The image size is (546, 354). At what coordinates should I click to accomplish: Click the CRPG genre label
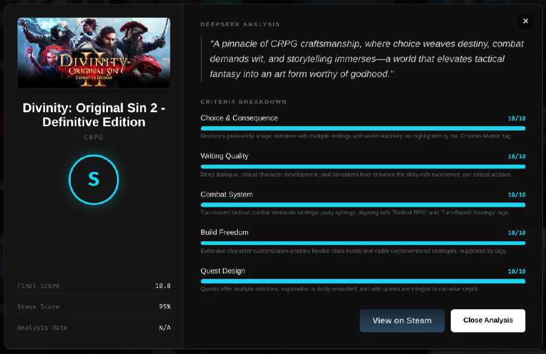[93, 138]
